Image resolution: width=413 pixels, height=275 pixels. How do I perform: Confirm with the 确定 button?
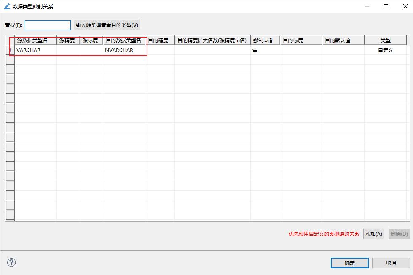coord(349,263)
